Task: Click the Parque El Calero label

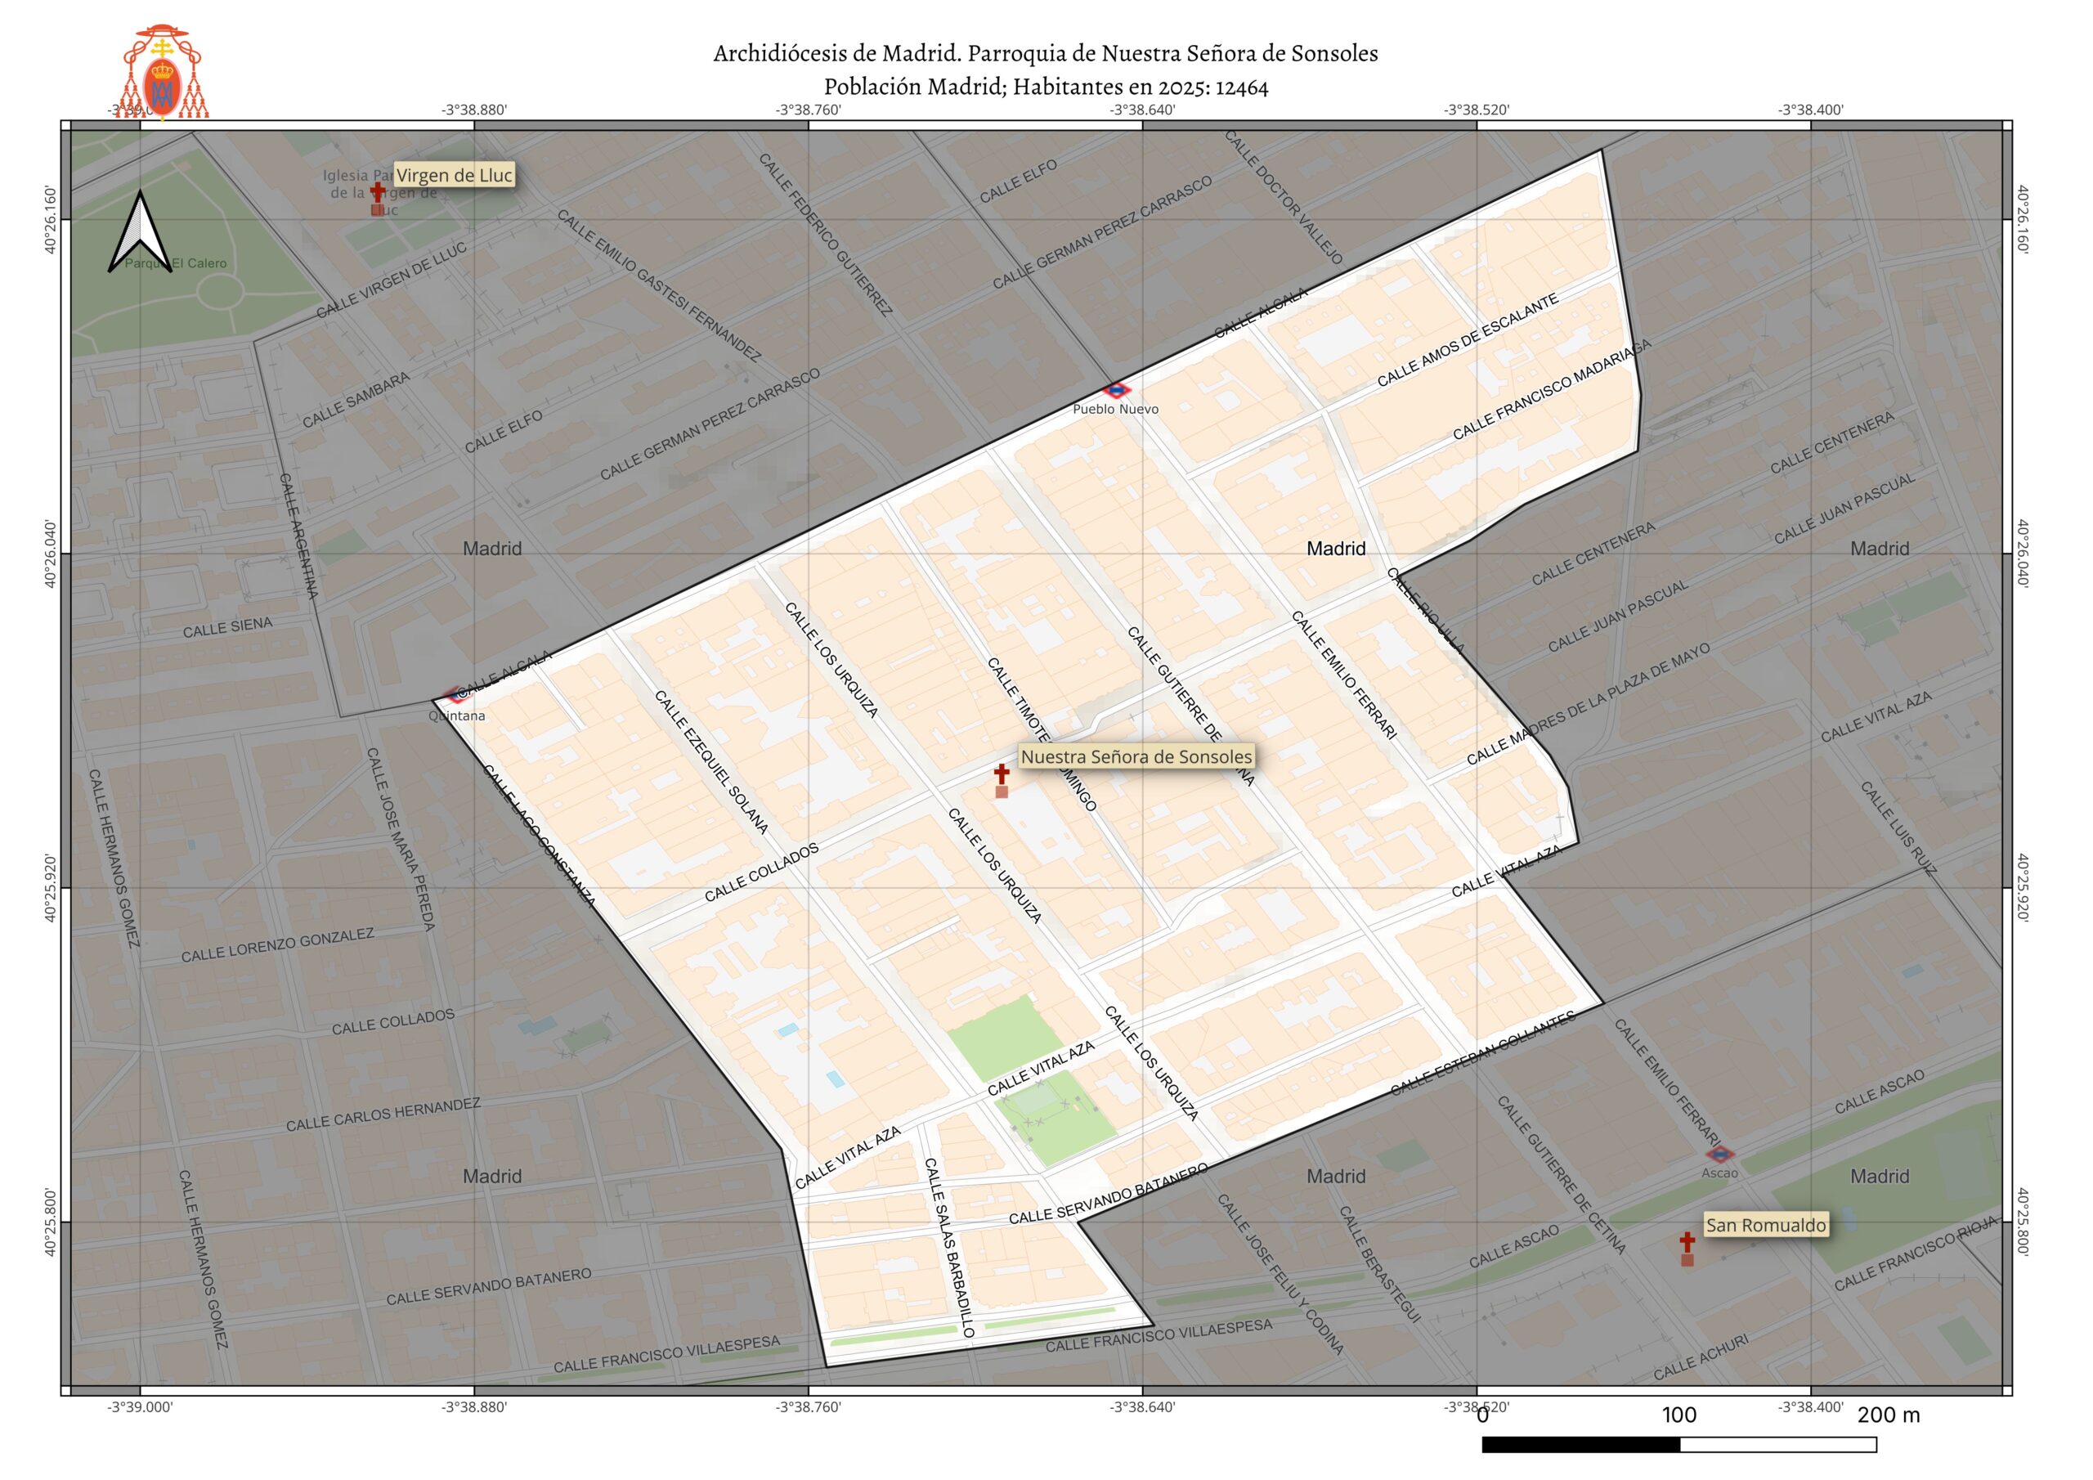Action: coord(176,263)
